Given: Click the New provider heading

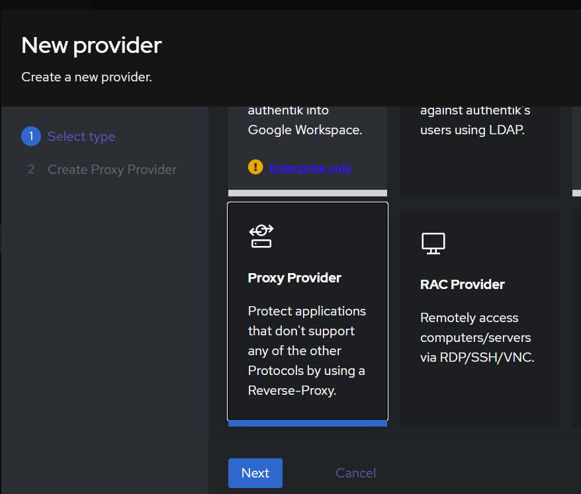Looking at the screenshot, I should 91,45.
